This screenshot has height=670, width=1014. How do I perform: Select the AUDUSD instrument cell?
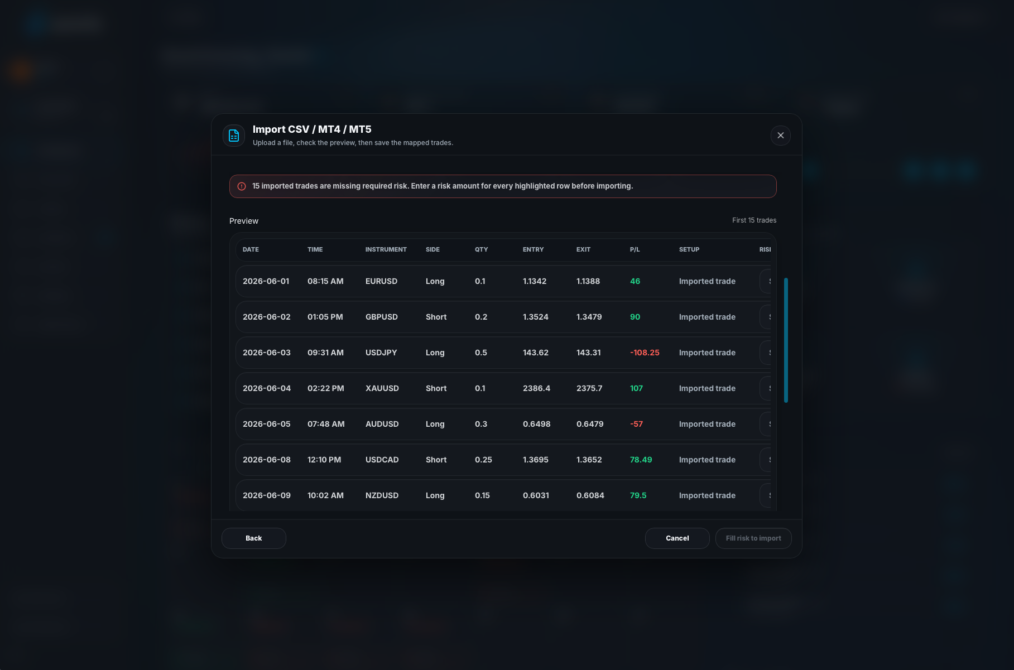coord(382,424)
